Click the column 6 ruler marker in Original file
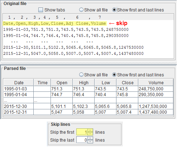 (x=77, y=17)
